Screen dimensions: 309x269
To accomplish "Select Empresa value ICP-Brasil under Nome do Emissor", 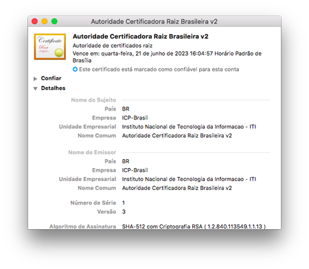I will 135,170.
